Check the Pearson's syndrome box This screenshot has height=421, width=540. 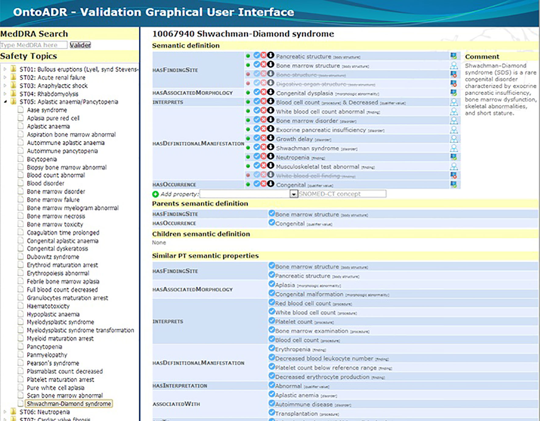click(21, 363)
